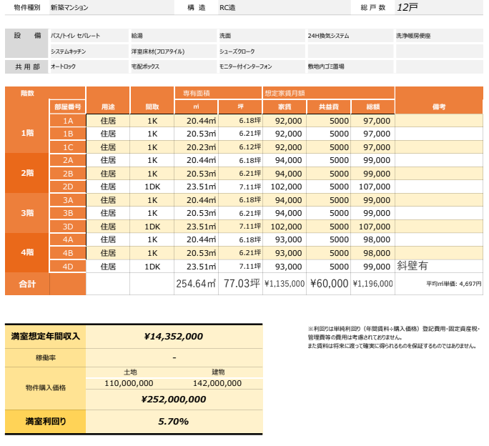Click 3D total value 107,000
This screenshot has height=446, width=489.
(x=373, y=227)
